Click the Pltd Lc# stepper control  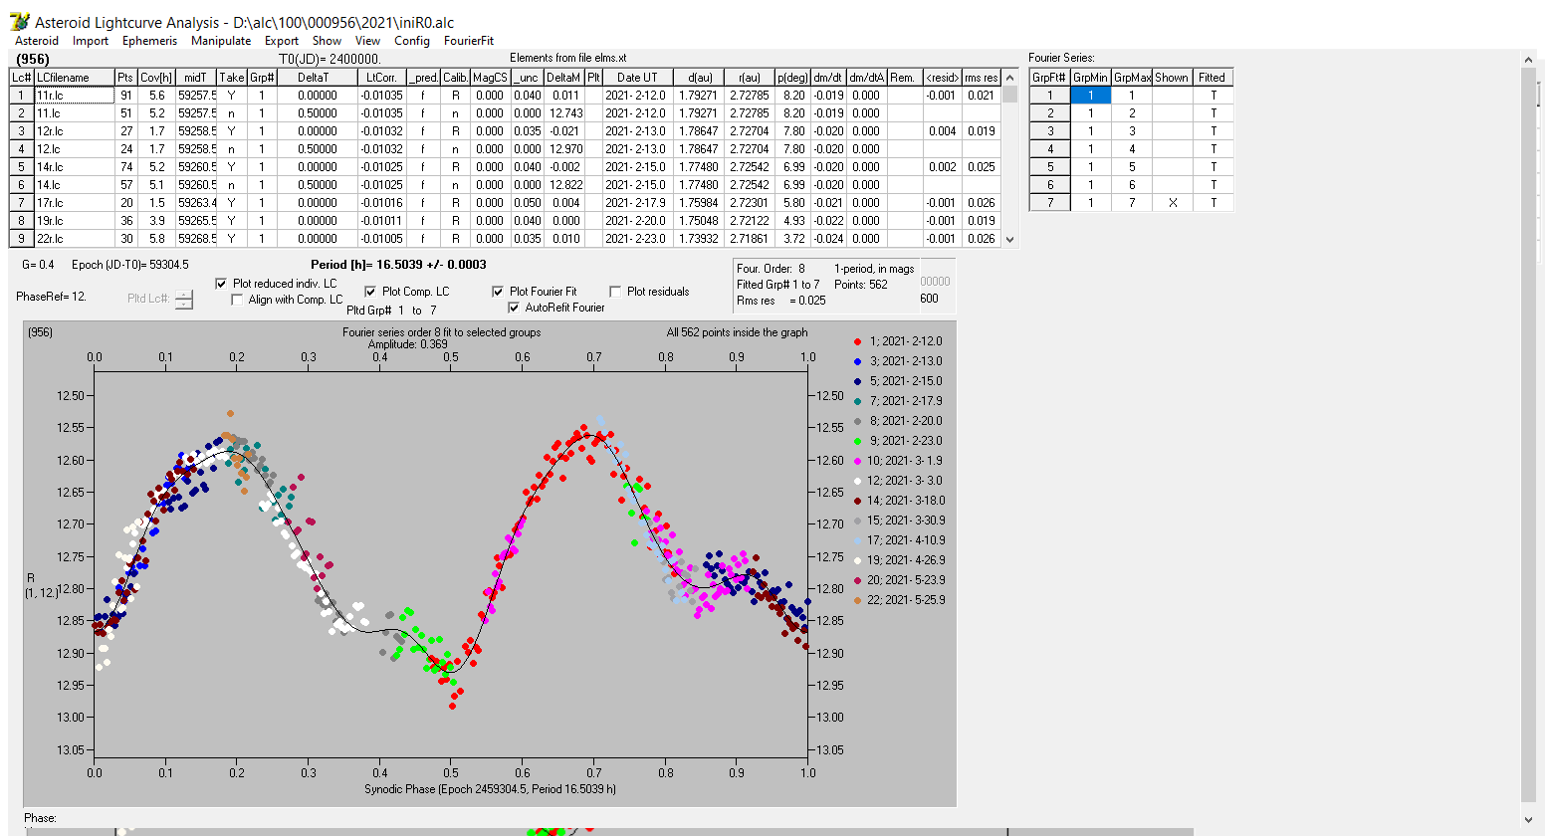click(x=184, y=299)
